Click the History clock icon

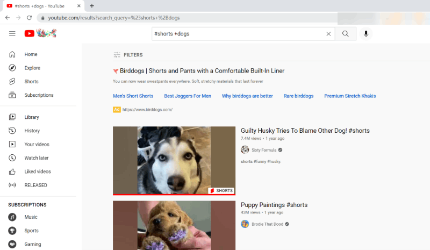point(12,131)
